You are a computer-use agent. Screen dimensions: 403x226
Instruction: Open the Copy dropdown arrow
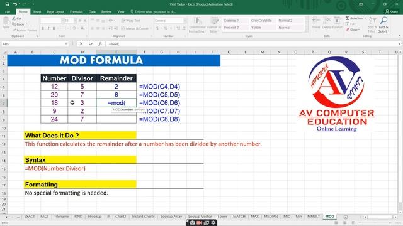click(26, 24)
